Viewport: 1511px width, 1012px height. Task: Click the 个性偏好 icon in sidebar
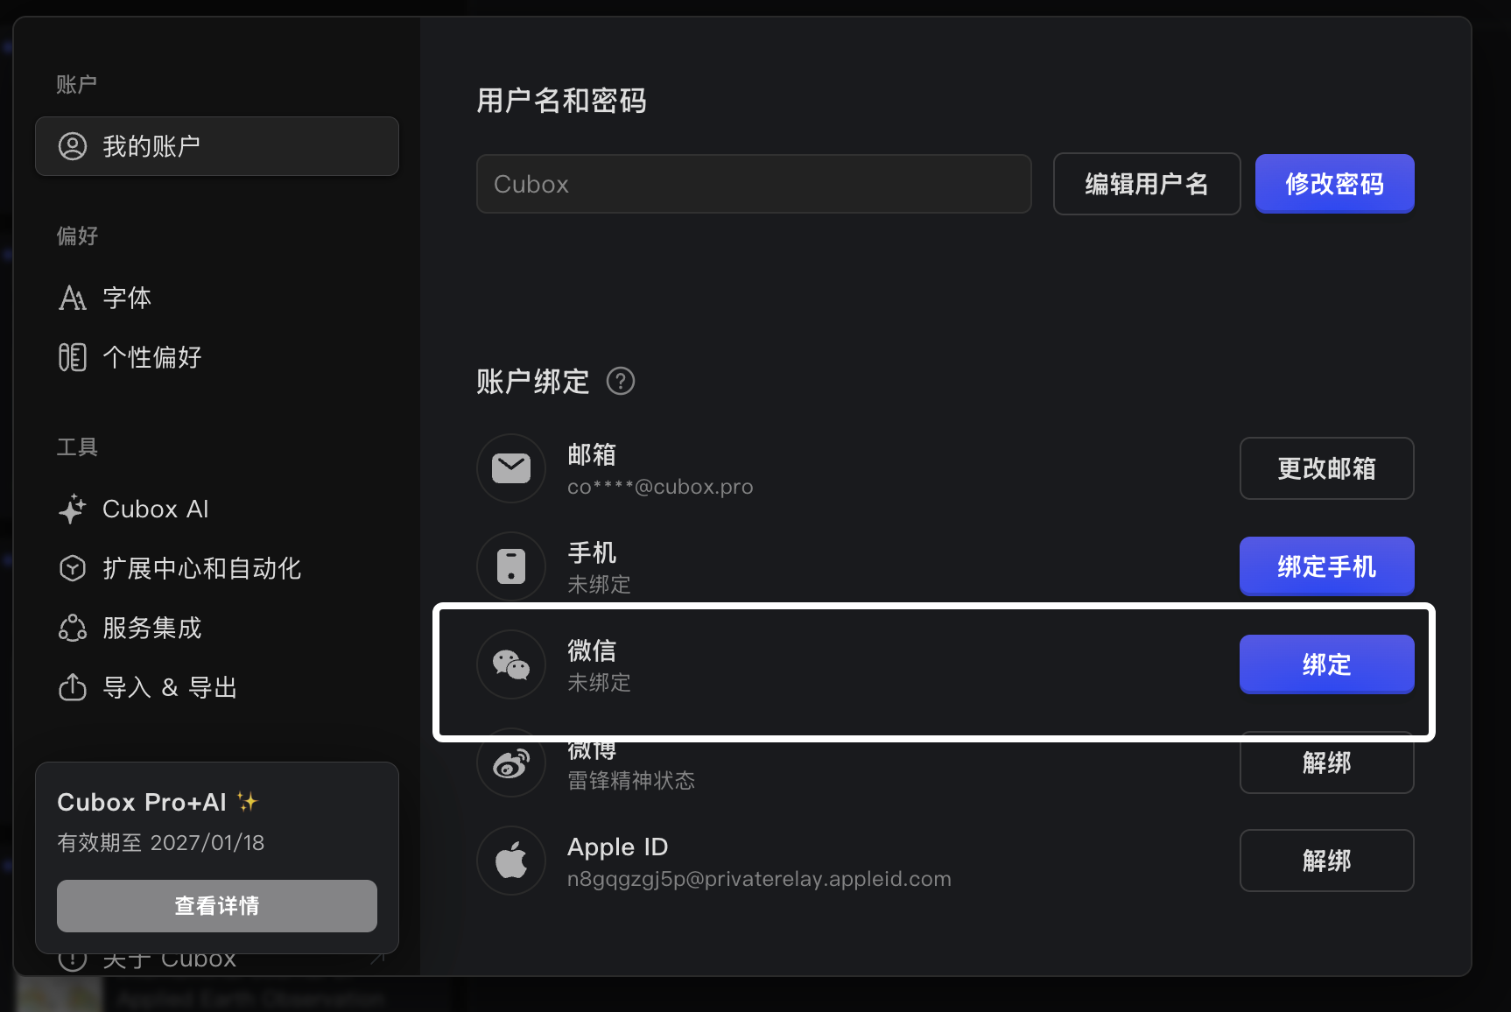tap(73, 356)
